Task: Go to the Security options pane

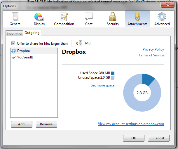Action: [x=113, y=19]
